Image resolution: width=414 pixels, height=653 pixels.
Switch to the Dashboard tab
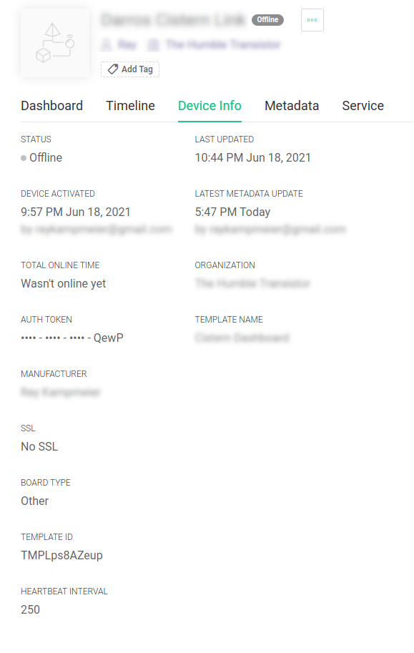click(x=51, y=106)
